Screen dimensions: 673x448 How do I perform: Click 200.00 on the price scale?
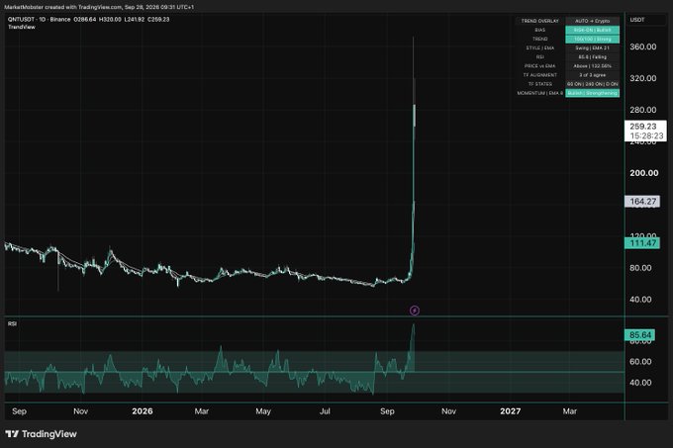point(644,173)
